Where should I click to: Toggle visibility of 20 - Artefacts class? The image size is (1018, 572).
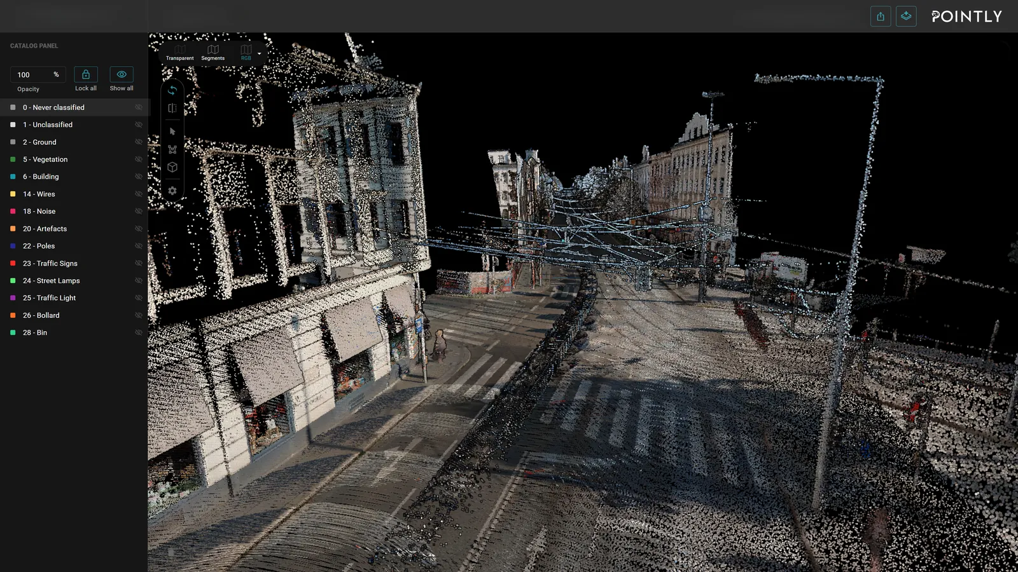tap(139, 229)
